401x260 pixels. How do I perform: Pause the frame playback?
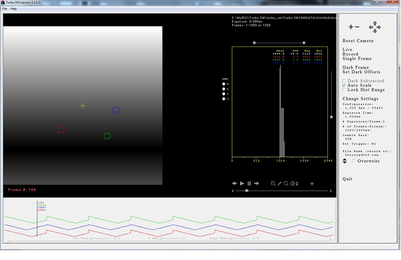pos(249,183)
